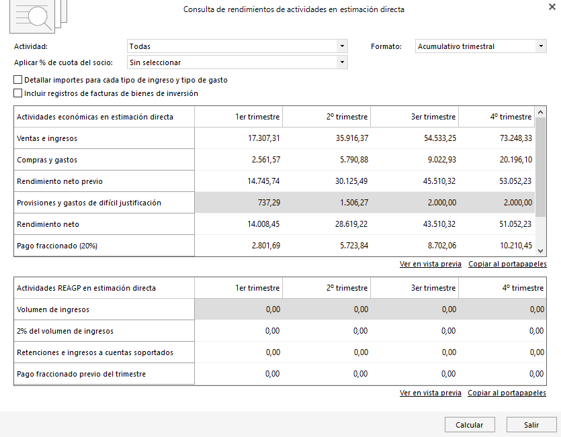Click the value 737,29 in Provisiones row
The height and width of the screenshot is (437, 561).
coord(269,203)
